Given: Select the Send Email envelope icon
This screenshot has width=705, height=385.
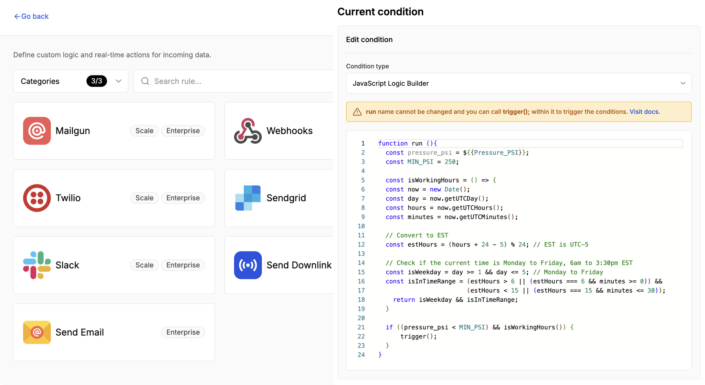Looking at the screenshot, I should point(37,332).
